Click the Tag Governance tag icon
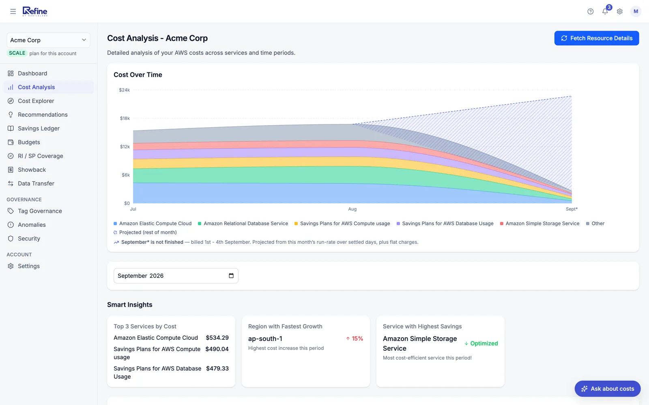This screenshot has width=649, height=405. (x=11, y=211)
